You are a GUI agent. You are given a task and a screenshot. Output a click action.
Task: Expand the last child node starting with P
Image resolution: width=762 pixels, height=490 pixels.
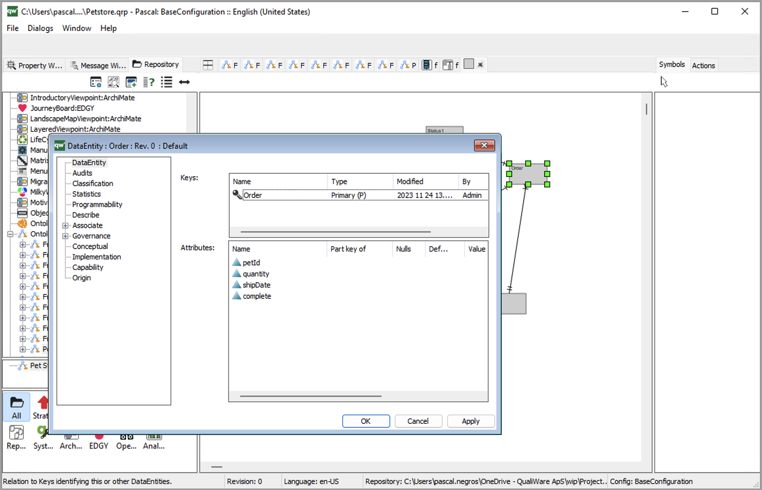click(22, 349)
